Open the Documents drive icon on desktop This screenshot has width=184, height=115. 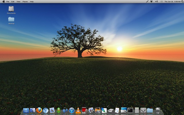[x=11, y=10]
